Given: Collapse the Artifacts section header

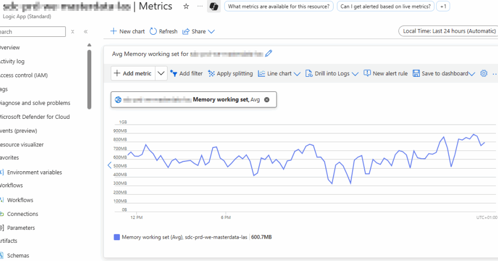Looking at the screenshot, I should click(x=9, y=241).
